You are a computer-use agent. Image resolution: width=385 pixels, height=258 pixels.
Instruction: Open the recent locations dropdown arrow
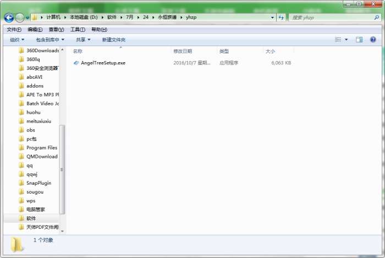coord(28,18)
